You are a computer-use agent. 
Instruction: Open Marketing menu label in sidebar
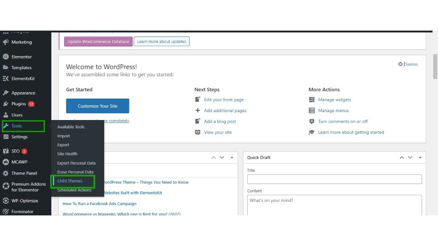(x=22, y=42)
